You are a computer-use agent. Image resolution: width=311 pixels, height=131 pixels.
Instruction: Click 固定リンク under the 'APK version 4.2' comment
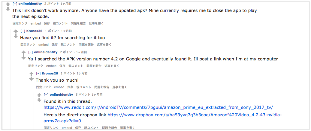pyautogui.click(x=36, y=66)
